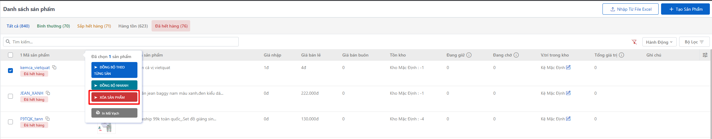Focus the Tìm kiếm search field
The width and height of the screenshot is (712, 139).
click(x=123, y=42)
